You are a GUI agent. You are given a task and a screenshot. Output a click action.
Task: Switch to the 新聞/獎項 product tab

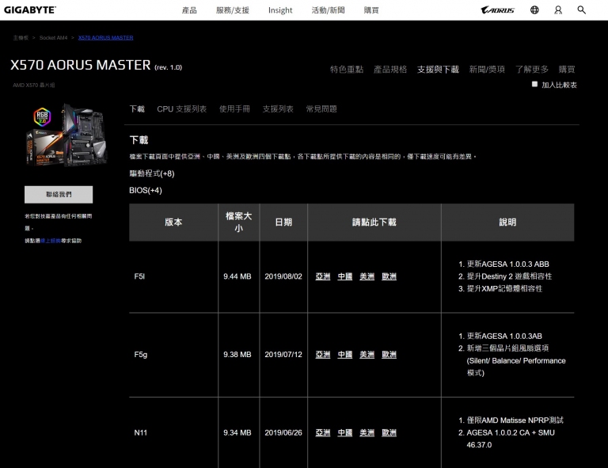tap(487, 70)
